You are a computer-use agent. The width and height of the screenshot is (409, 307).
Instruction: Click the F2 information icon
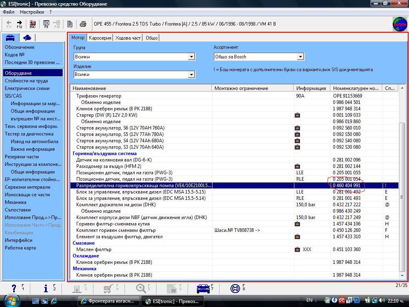point(46,288)
